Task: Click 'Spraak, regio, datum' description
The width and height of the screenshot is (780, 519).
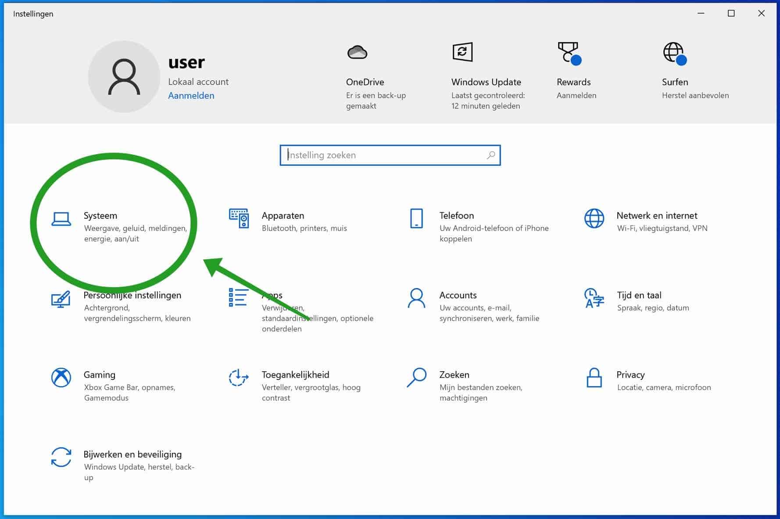Action: [653, 308]
